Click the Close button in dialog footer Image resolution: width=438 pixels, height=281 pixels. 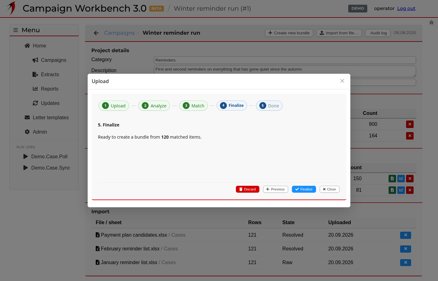click(329, 189)
